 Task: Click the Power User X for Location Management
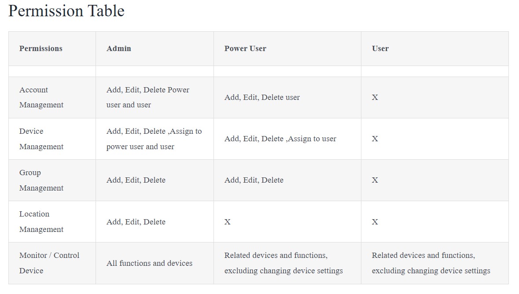coord(228,222)
